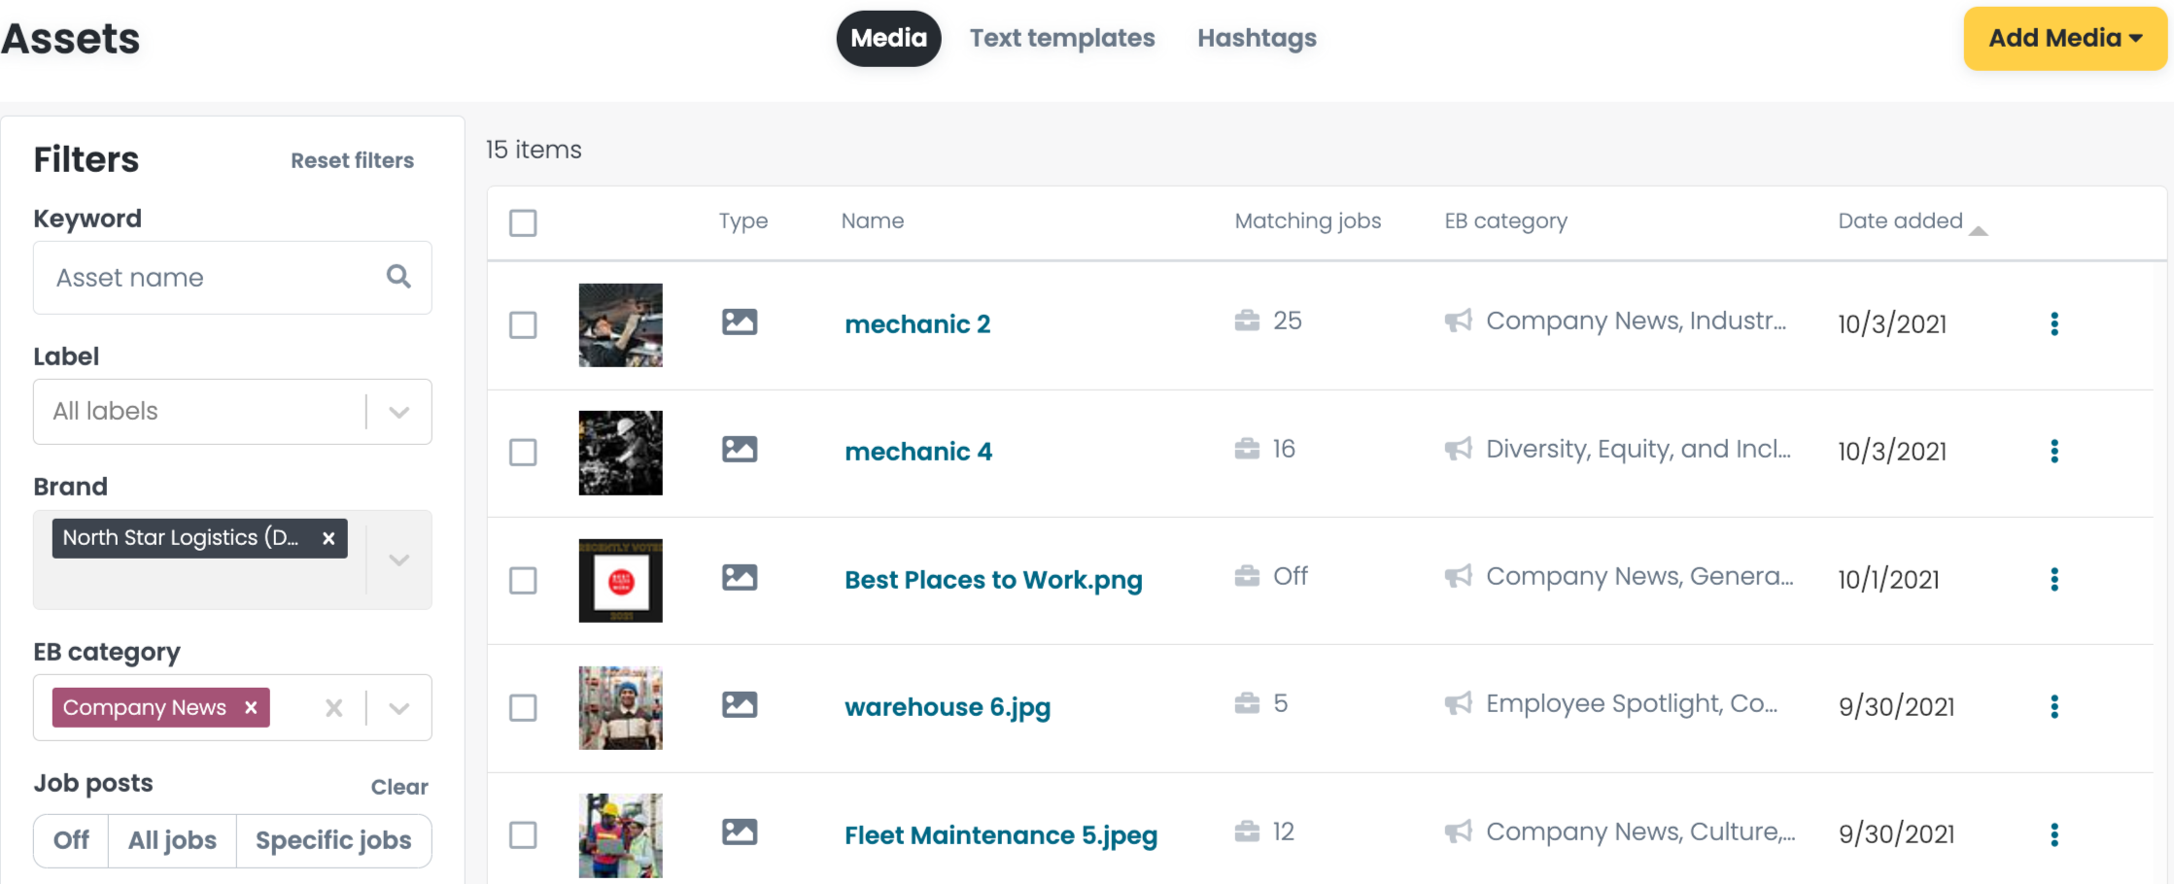This screenshot has height=884, width=2174.
Task: Click the image type icon for mechanic 4
Action: 740,449
